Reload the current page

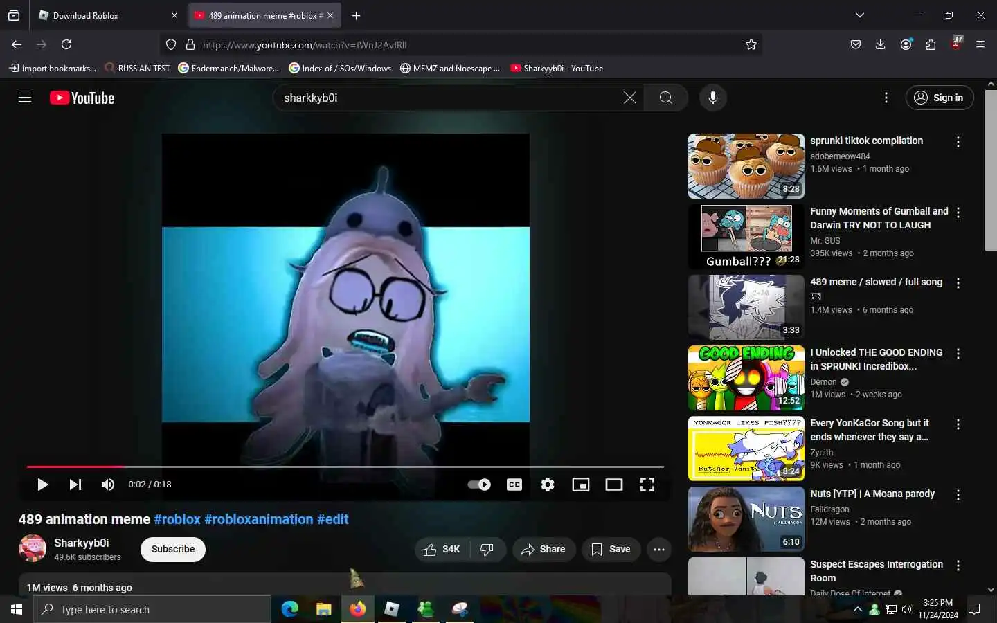(x=66, y=44)
